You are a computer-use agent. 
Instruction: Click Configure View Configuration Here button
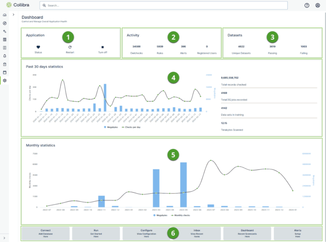pyautogui.click(x=146, y=233)
